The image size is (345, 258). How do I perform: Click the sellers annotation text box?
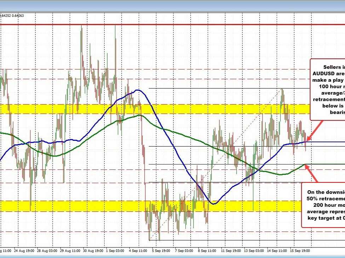pos(328,90)
